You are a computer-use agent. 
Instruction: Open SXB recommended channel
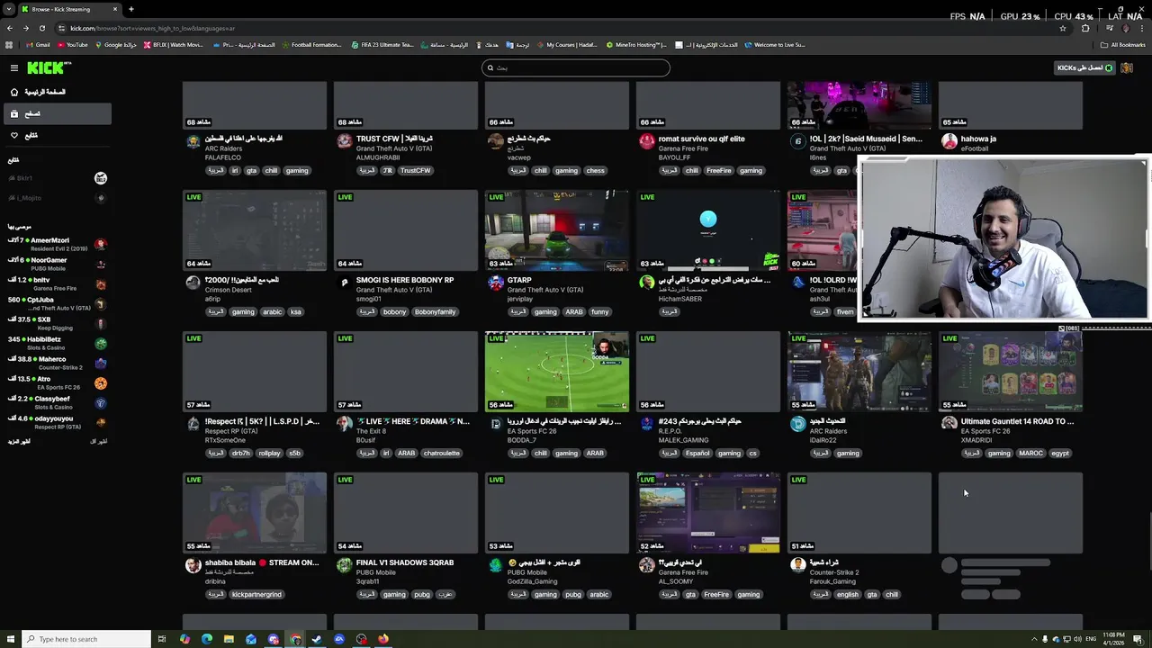tap(56, 323)
